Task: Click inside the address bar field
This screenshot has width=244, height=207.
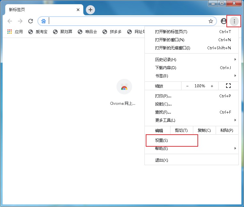Action: pyautogui.click(x=127, y=21)
